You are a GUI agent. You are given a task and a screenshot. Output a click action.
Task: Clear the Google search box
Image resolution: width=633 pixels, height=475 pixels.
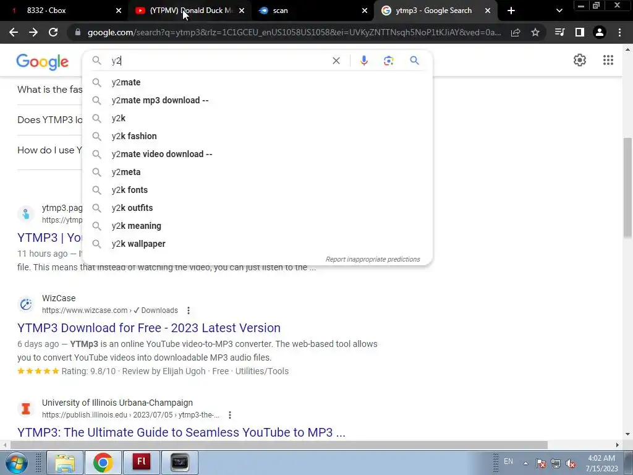click(x=336, y=61)
